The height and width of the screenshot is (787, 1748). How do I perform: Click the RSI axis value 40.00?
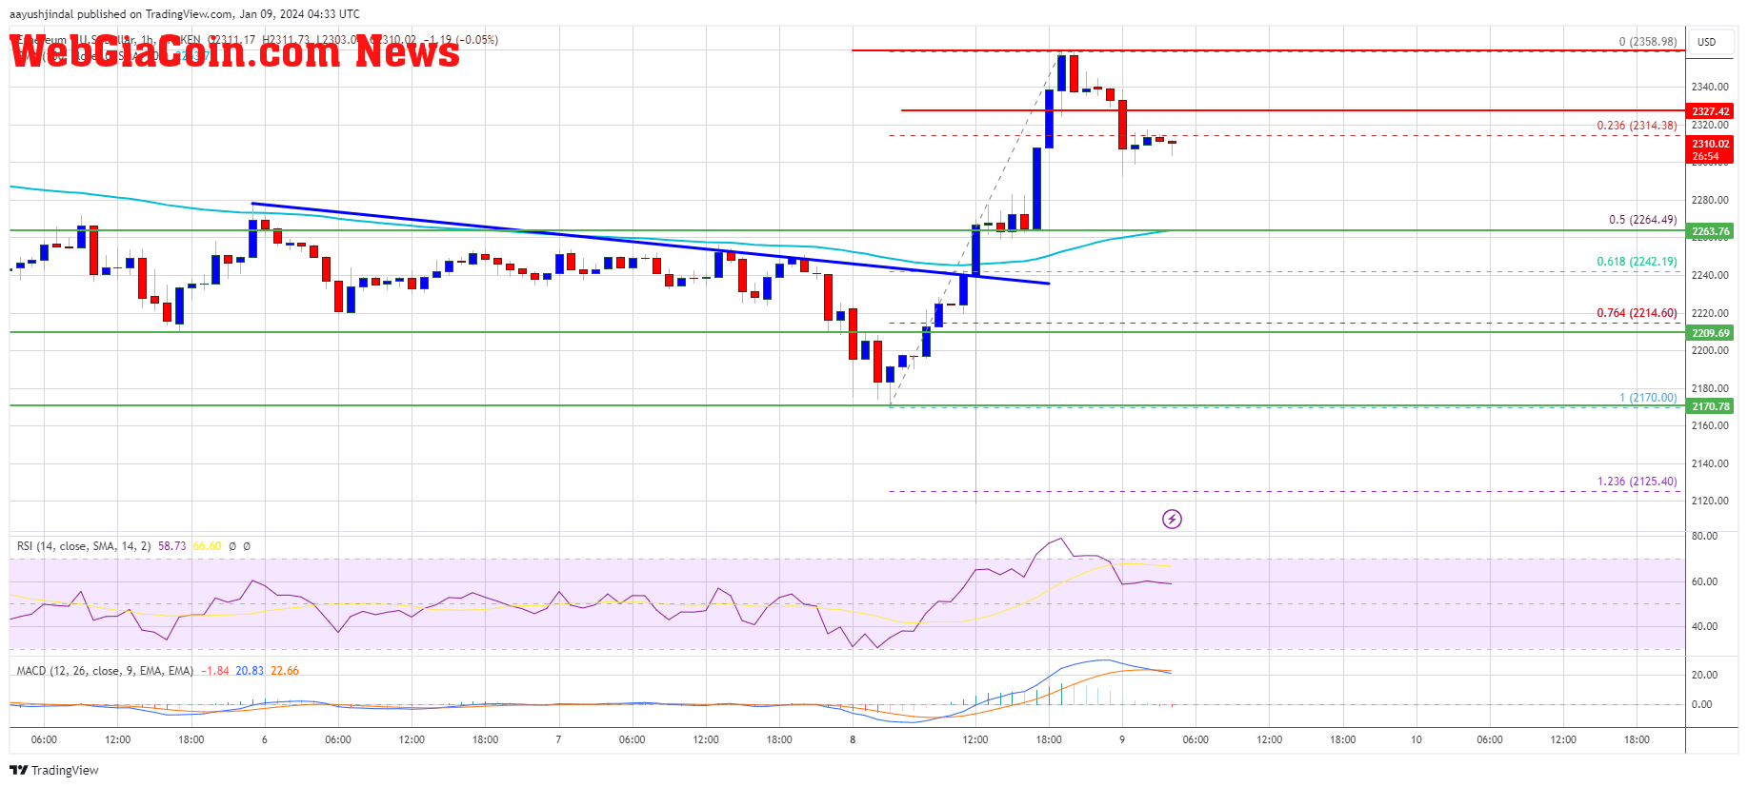tap(1704, 626)
